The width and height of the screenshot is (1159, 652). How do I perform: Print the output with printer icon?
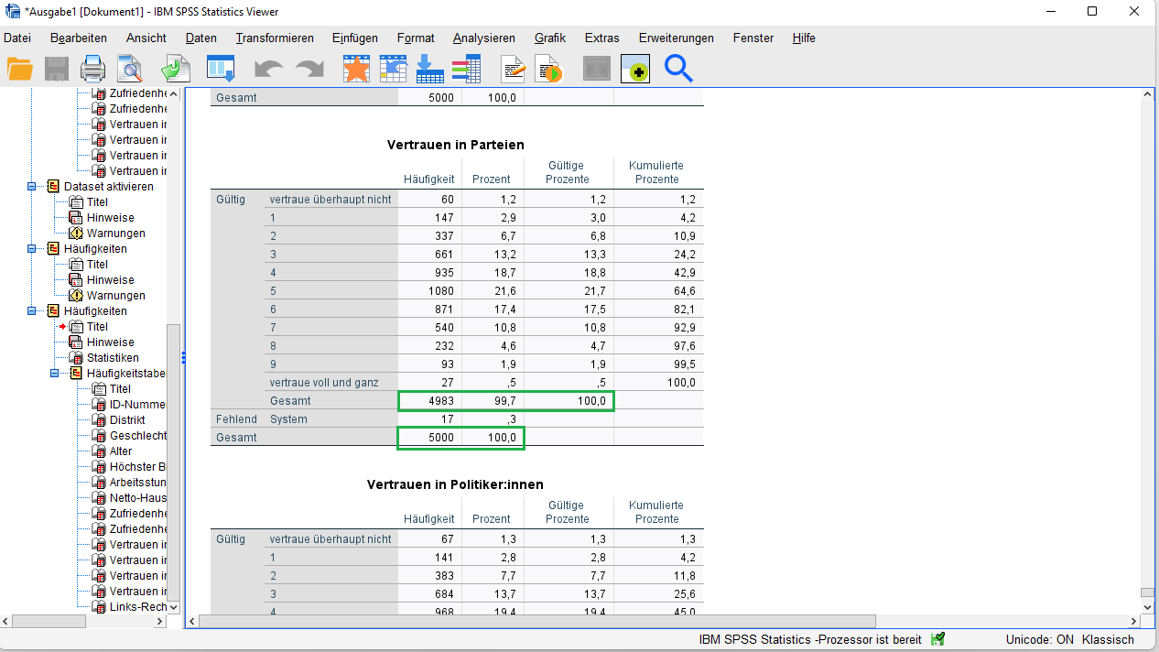[93, 69]
